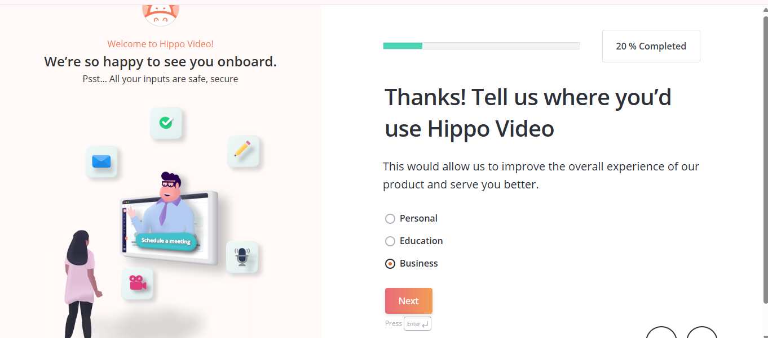This screenshot has height=338, width=768.
Task: Click the Hippo Video logo at top
Action: [x=161, y=13]
